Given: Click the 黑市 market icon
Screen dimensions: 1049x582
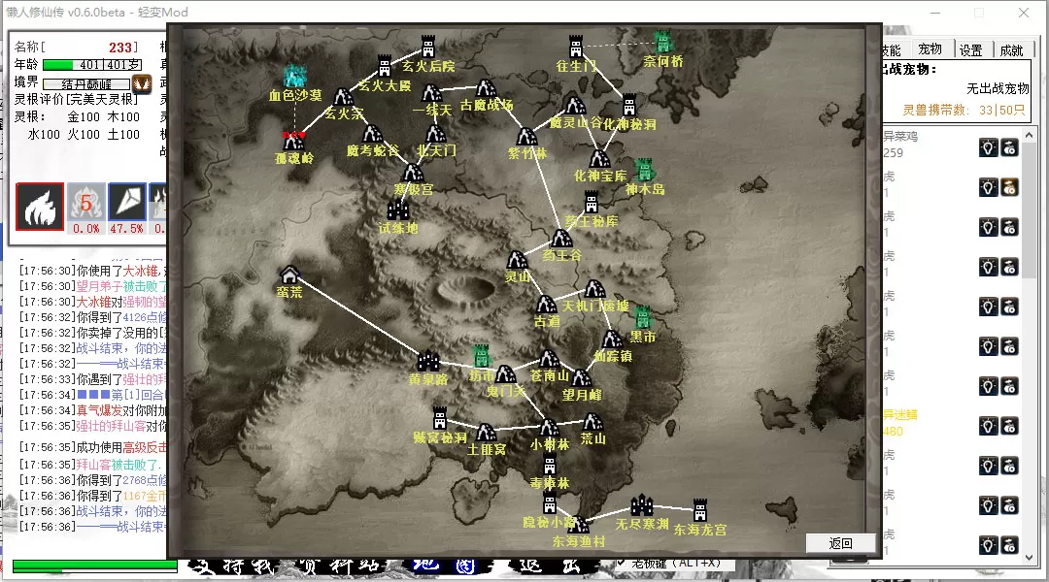Looking at the screenshot, I should [x=642, y=317].
